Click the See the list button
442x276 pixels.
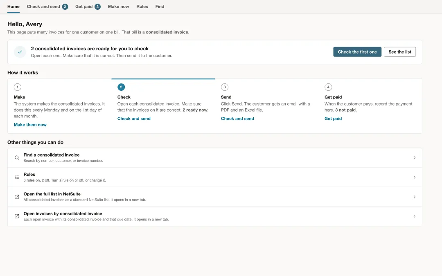click(x=400, y=52)
